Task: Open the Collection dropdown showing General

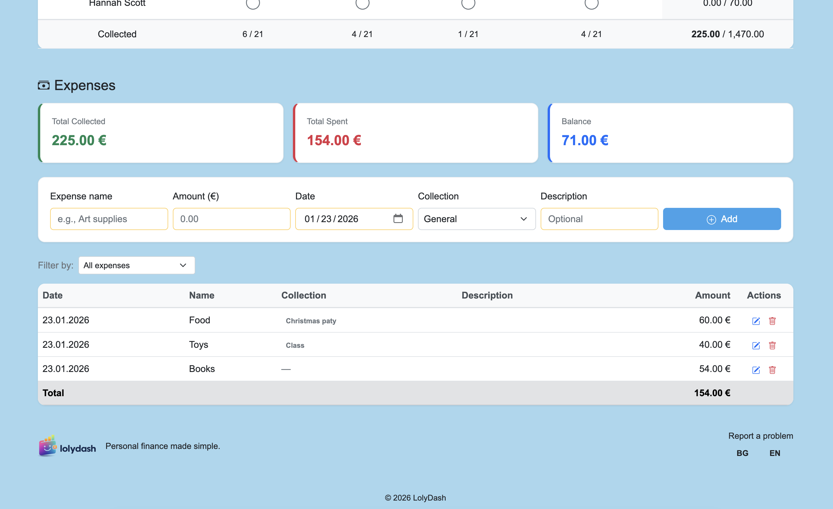Action: click(476, 219)
